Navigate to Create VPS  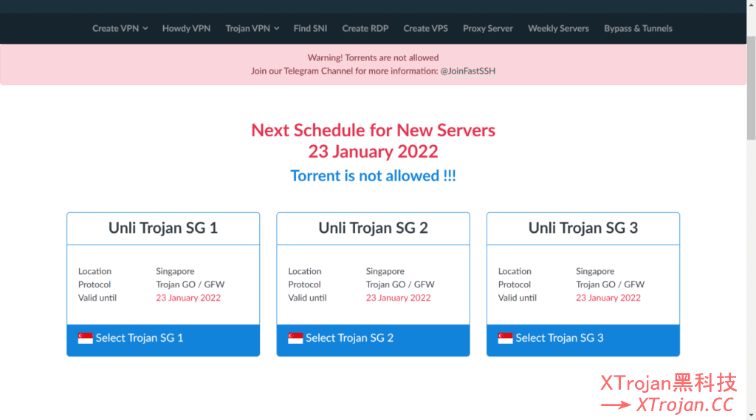click(425, 28)
